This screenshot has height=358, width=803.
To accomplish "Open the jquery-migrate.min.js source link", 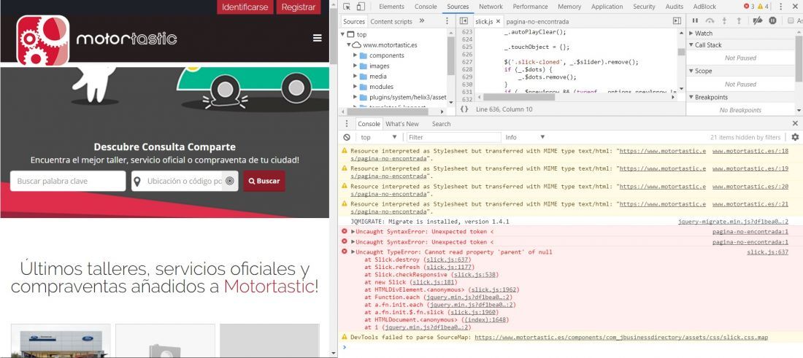I will tap(733, 222).
